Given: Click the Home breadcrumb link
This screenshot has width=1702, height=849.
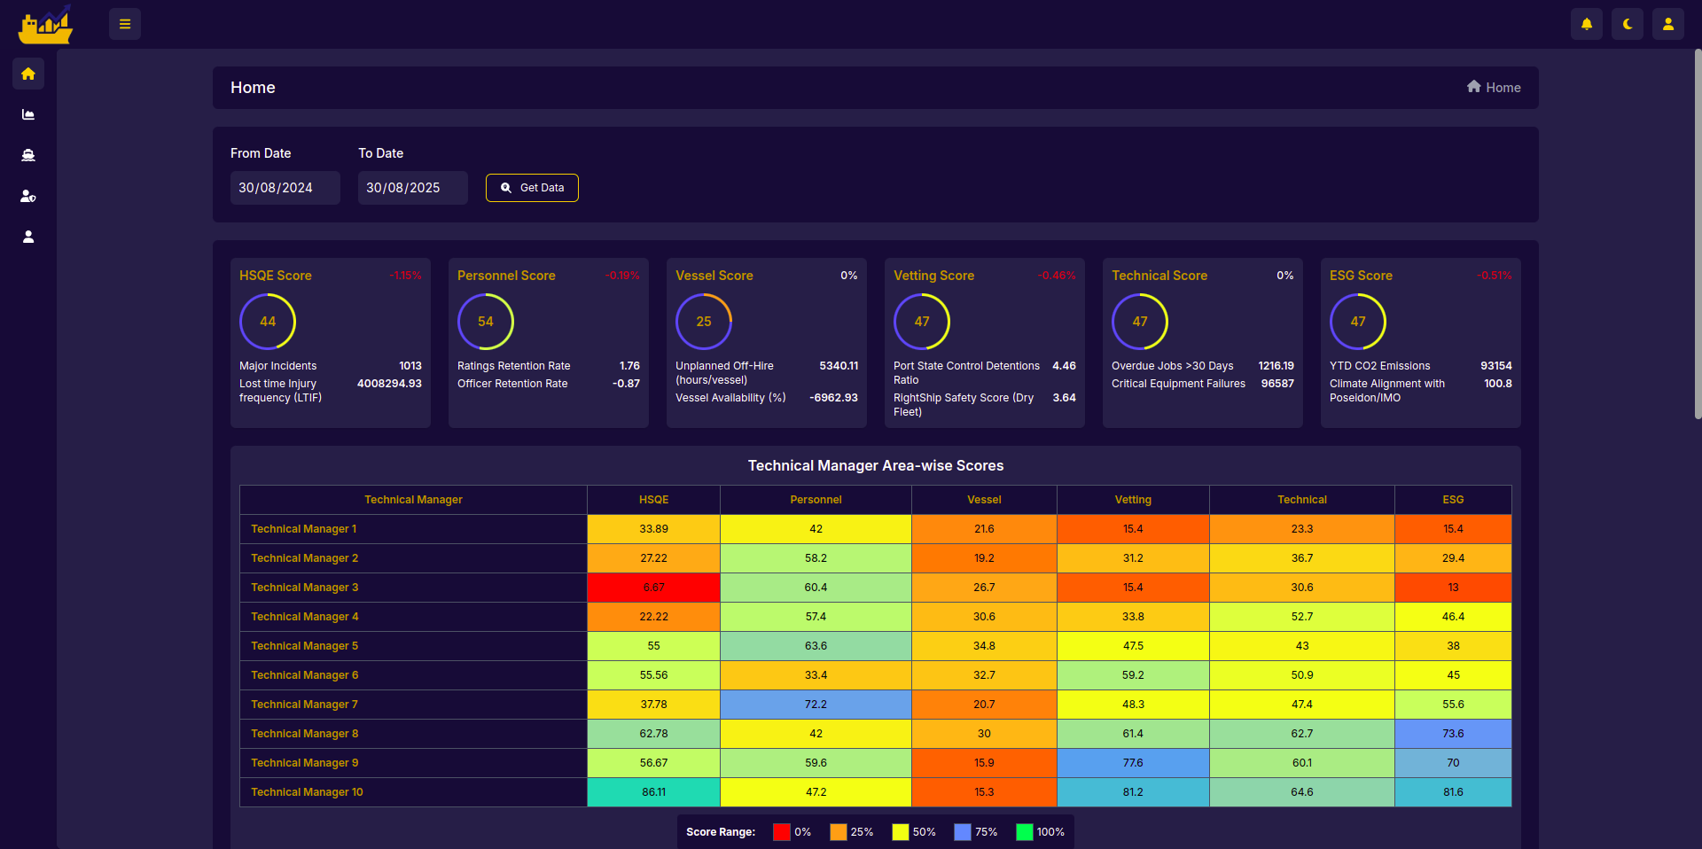Looking at the screenshot, I should coord(1494,88).
